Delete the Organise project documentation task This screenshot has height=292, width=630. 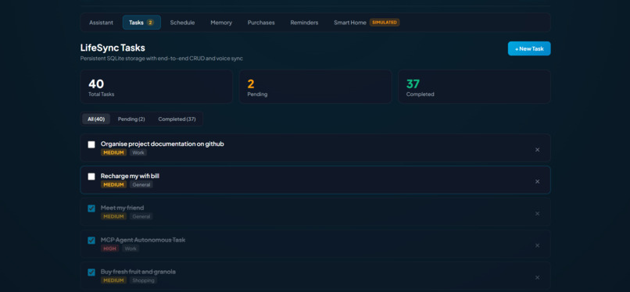(537, 150)
